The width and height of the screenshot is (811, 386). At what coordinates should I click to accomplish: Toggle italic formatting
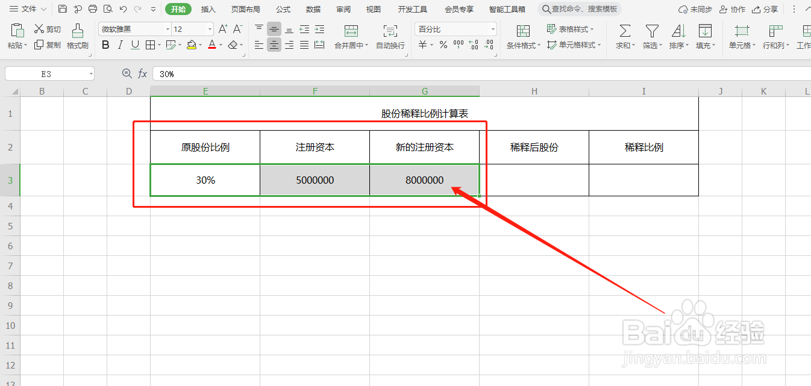point(120,45)
